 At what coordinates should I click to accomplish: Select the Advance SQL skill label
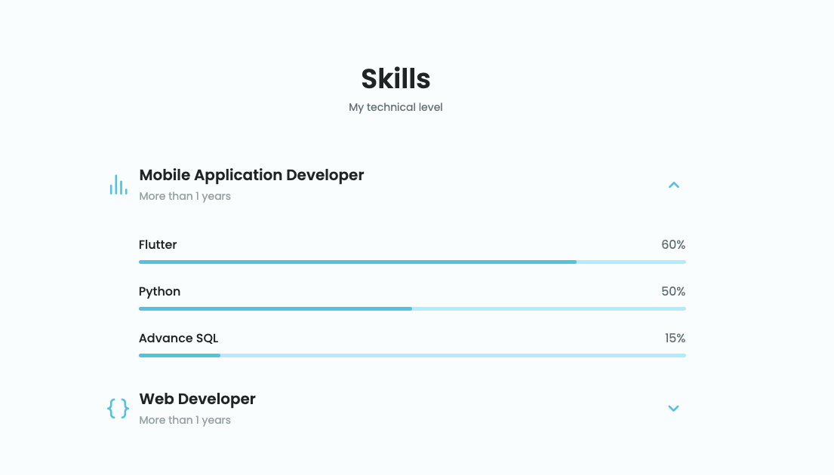(178, 338)
